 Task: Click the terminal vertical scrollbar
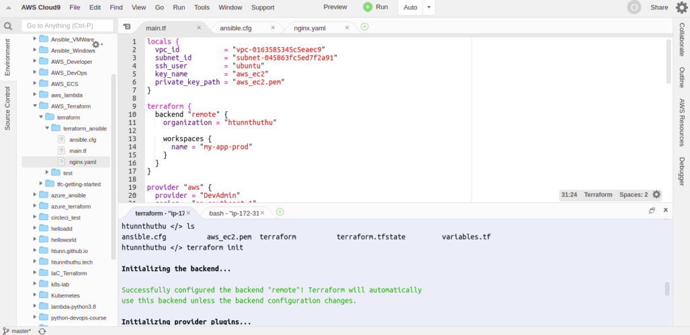pyautogui.click(x=667, y=289)
